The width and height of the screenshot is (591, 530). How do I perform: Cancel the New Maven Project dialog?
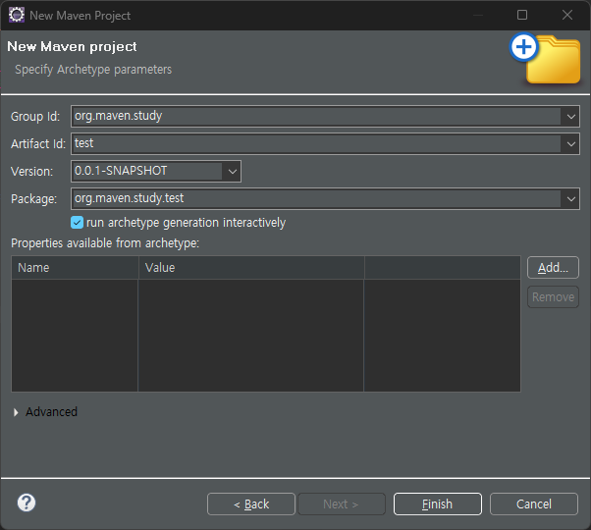[534, 504]
